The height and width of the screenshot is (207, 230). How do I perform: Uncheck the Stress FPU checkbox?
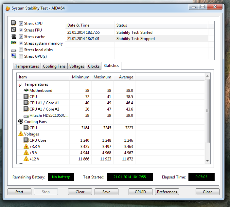pyautogui.click(x=21, y=30)
